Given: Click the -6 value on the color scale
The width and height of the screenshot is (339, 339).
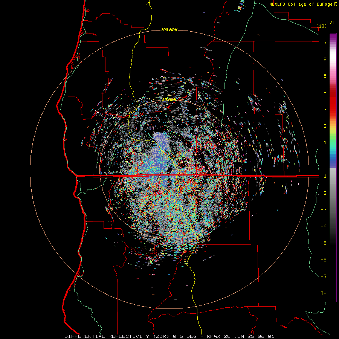Looking at the screenshot, I should 324,260.
